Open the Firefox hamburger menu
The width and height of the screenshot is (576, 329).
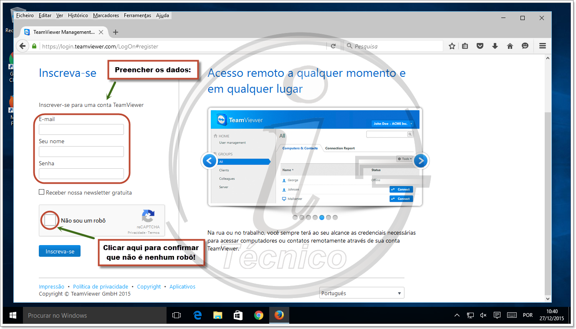pyautogui.click(x=542, y=46)
